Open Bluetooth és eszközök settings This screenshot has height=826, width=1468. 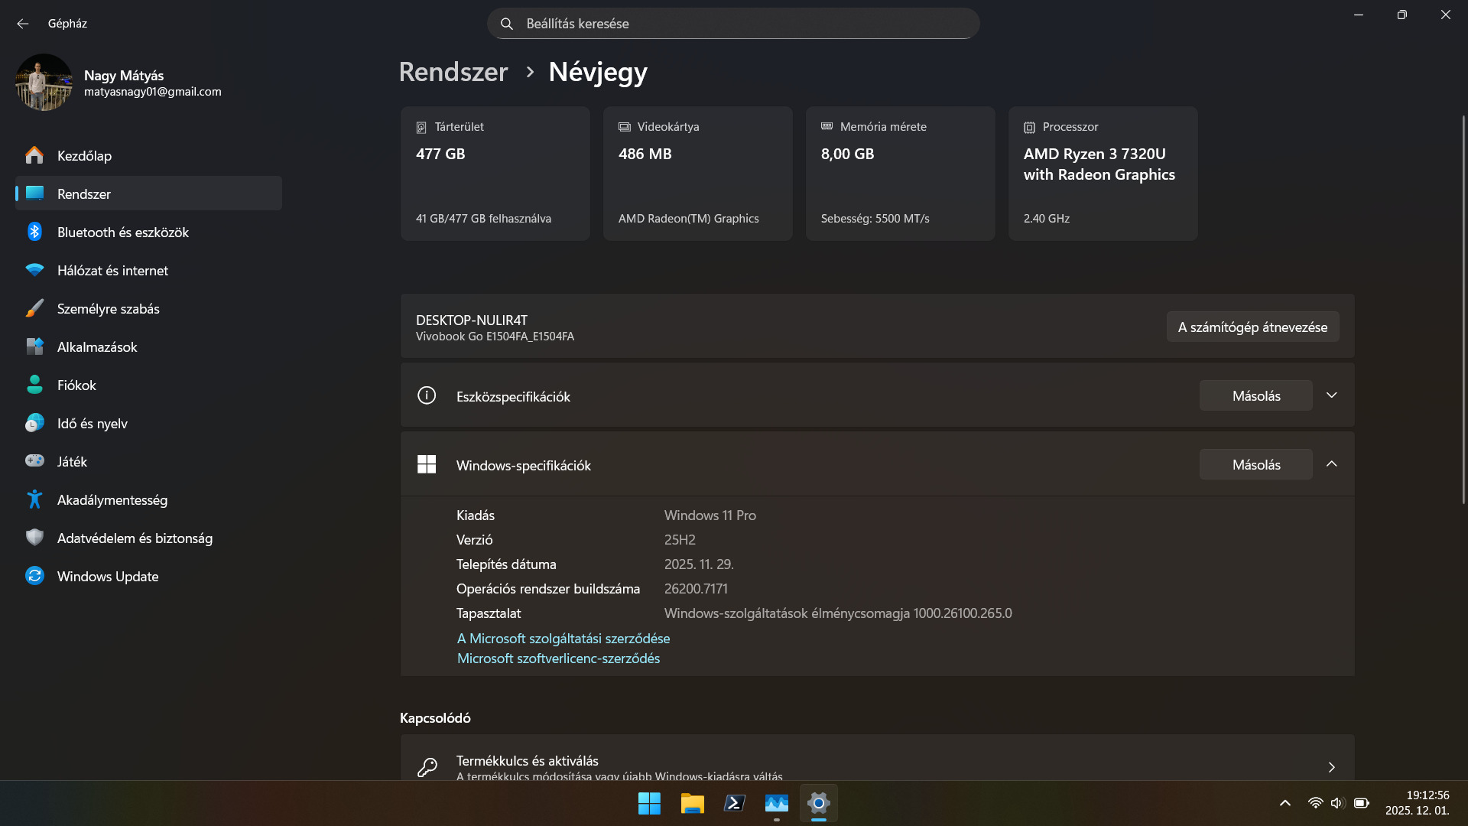point(122,233)
